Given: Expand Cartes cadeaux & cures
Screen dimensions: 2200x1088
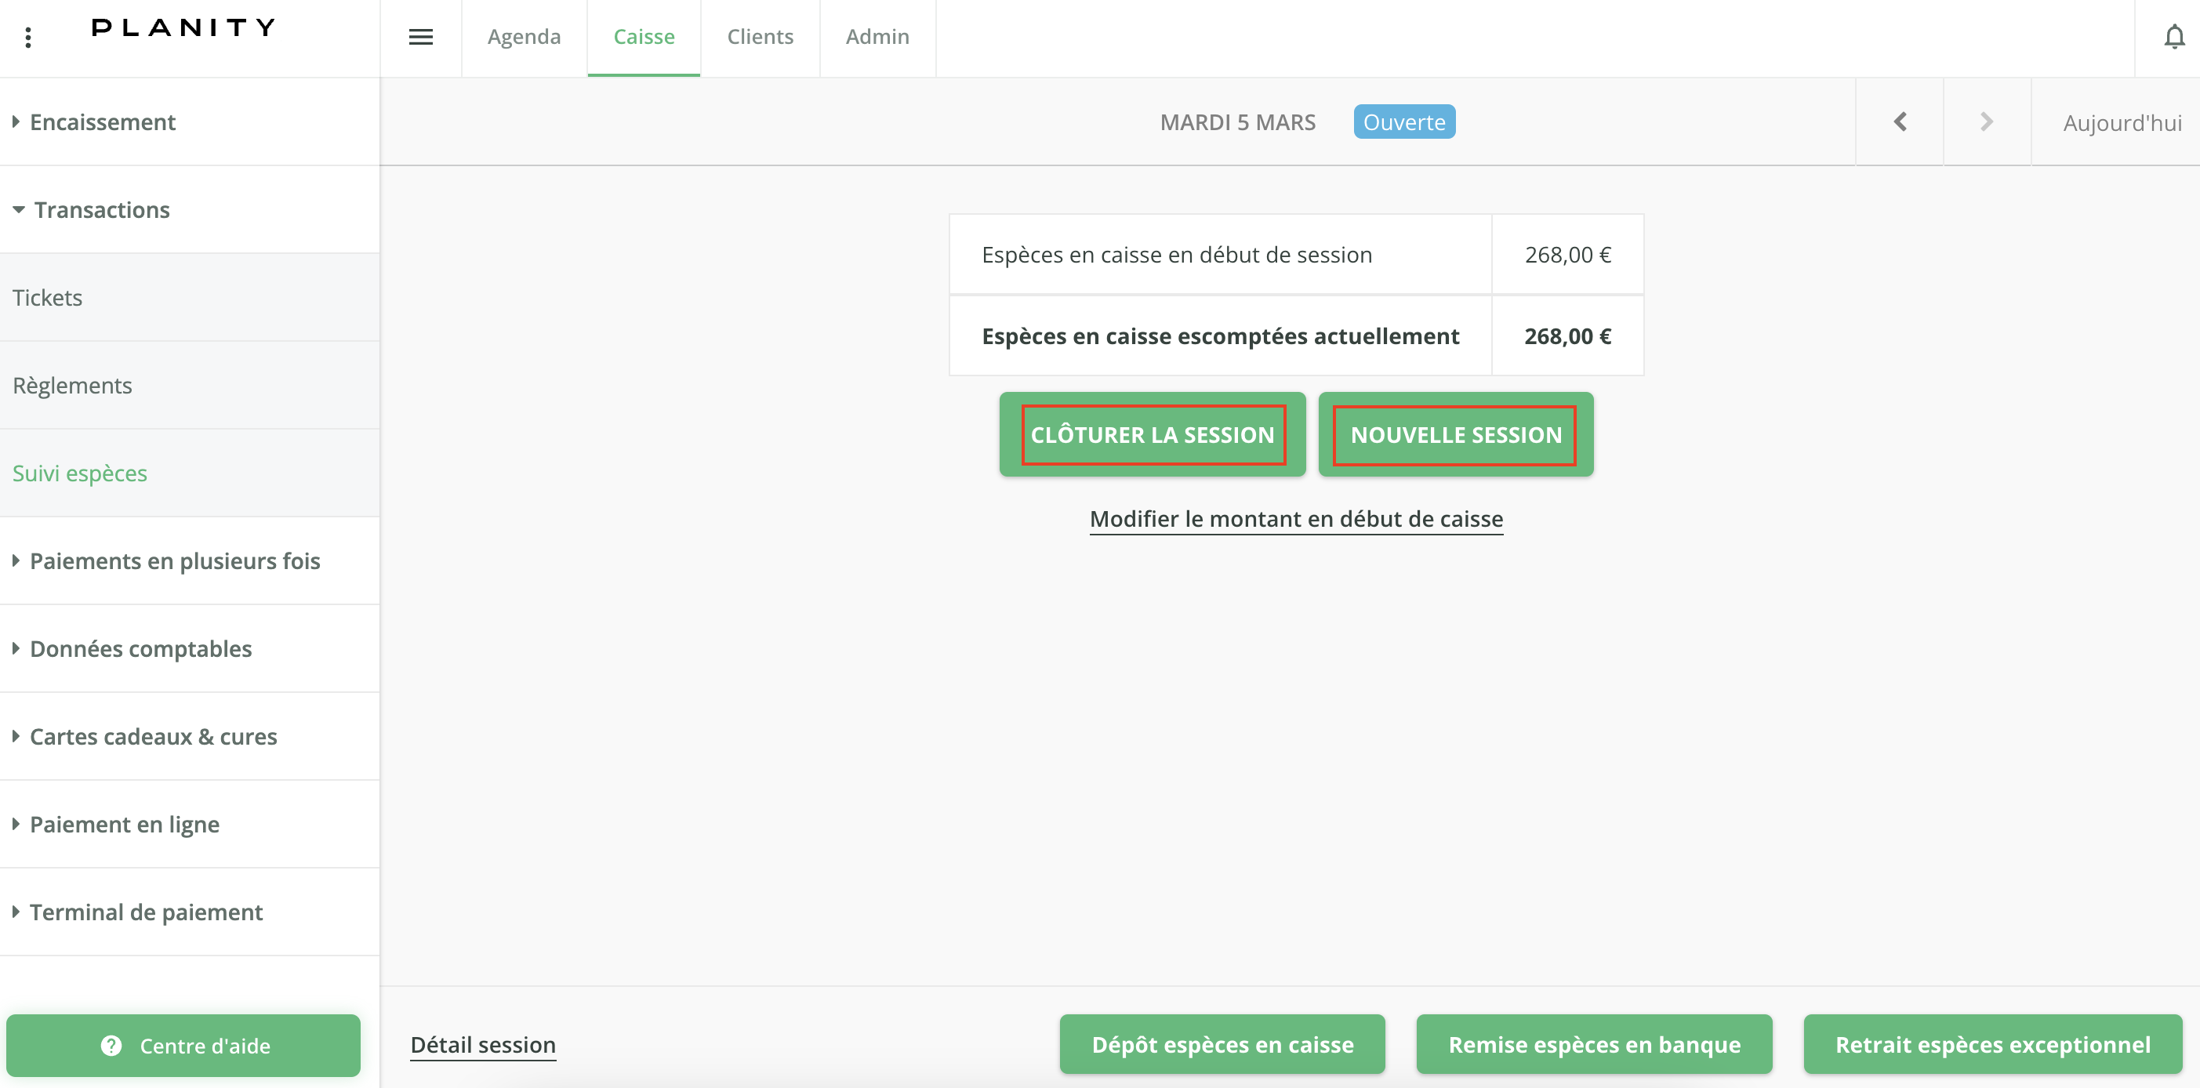Looking at the screenshot, I should [x=153, y=736].
